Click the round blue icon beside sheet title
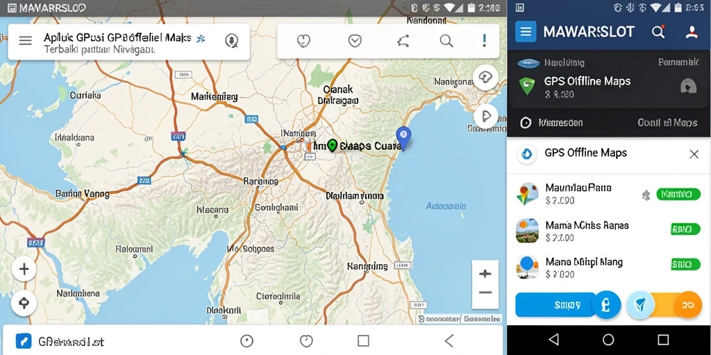 (526, 155)
